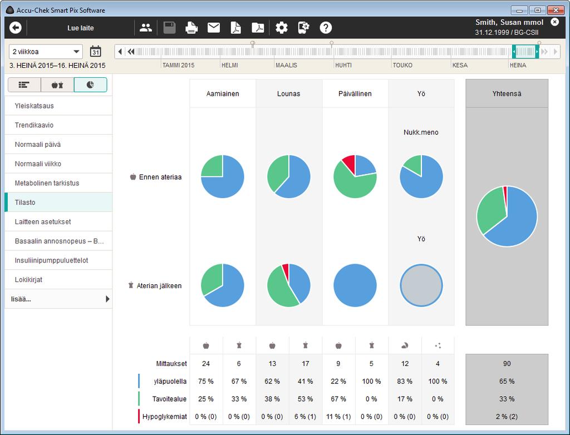Open the patient list icon
The width and height of the screenshot is (570, 435).
[146, 28]
